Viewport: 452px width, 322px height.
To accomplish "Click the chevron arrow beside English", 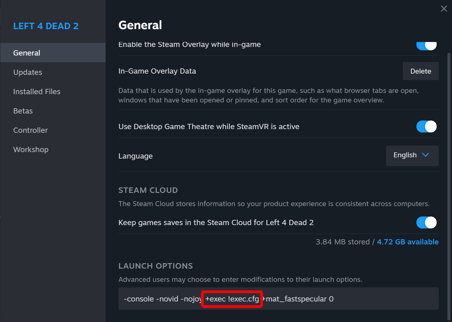I will (425, 155).
